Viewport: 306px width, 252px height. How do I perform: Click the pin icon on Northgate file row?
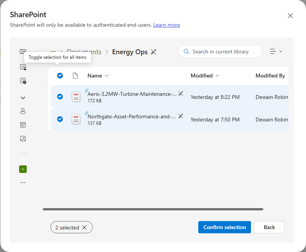pyautogui.click(x=181, y=116)
